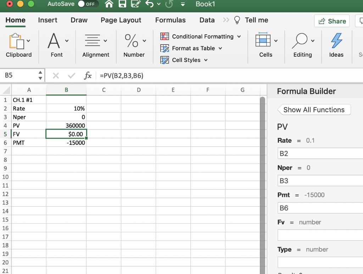Click the green macOS fullscreen button
The width and height of the screenshot is (363, 274).
point(31,4)
